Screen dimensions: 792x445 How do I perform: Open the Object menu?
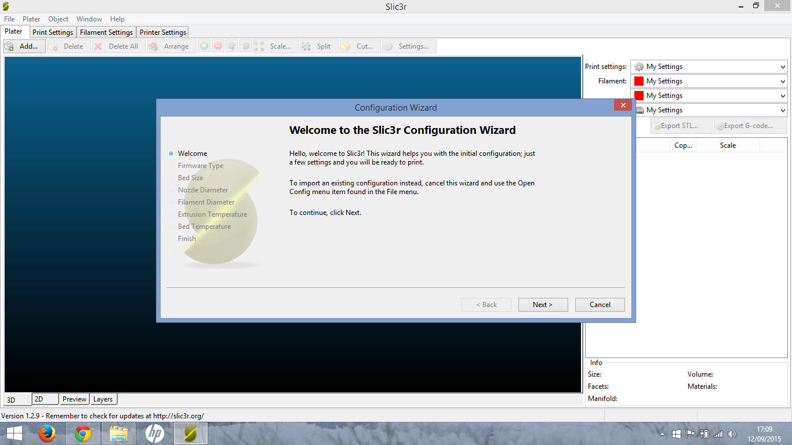coord(59,19)
